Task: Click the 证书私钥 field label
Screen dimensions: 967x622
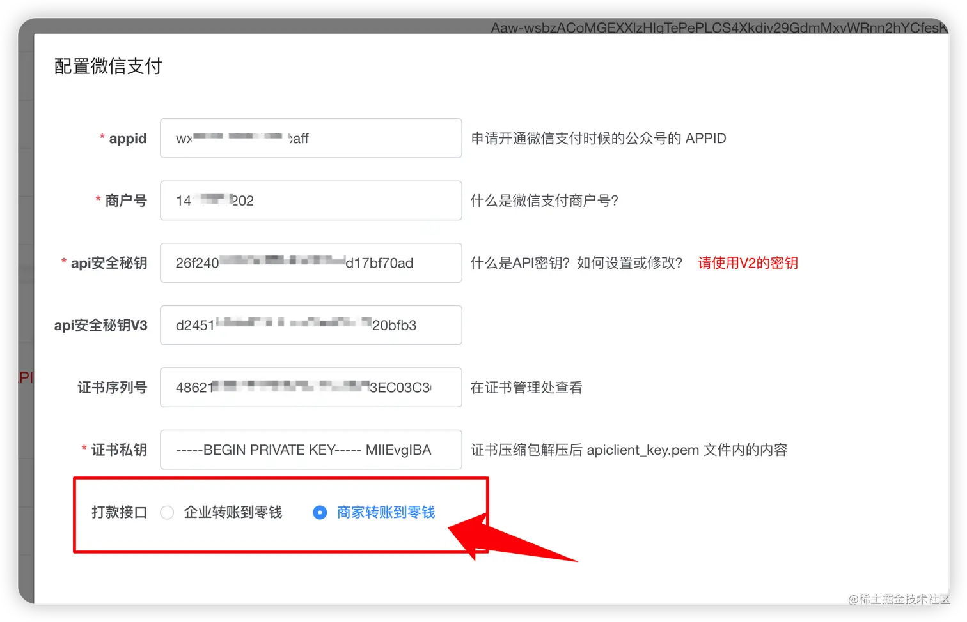Action: coord(119,450)
